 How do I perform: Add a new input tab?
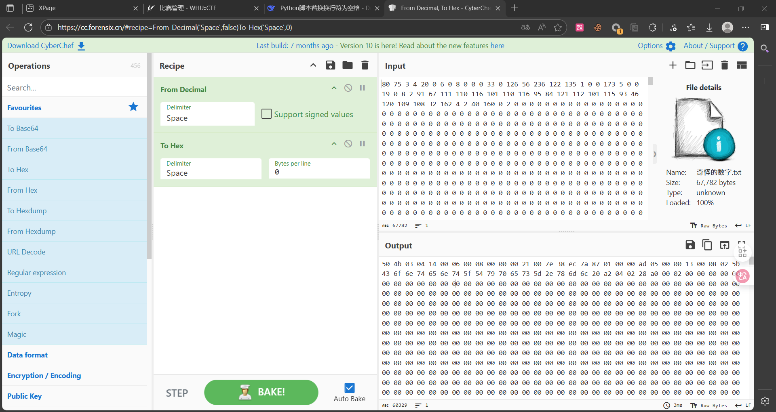pyautogui.click(x=673, y=65)
